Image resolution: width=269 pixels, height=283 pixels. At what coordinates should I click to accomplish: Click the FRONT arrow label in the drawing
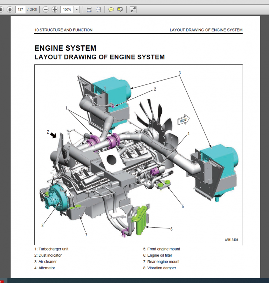point(184,120)
